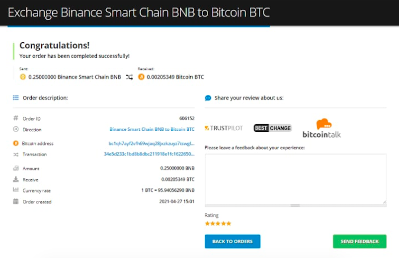The image size is (399, 258).
Task: Click the chart icon next to Currency rate
Action: 16,189
